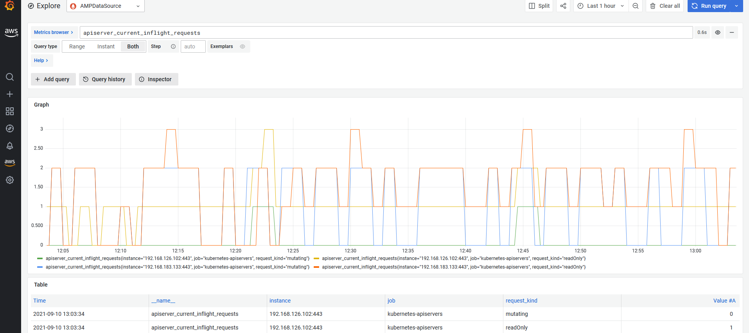
Task: Click the share shortened link icon
Action: pos(563,6)
